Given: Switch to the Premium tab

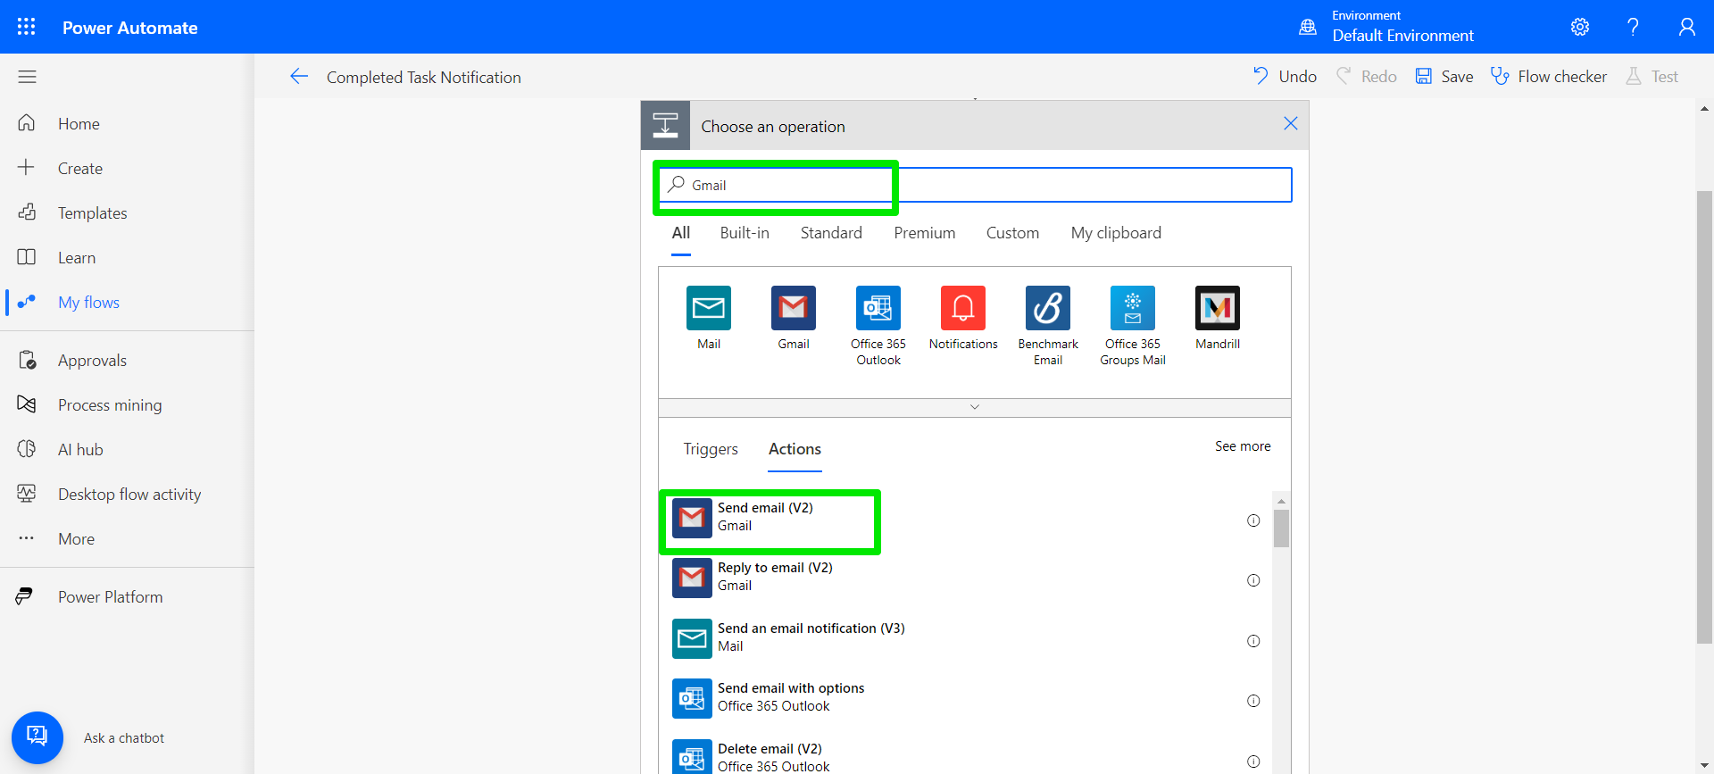Looking at the screenshot, I should pyautogui.click(x=925, y=233).
